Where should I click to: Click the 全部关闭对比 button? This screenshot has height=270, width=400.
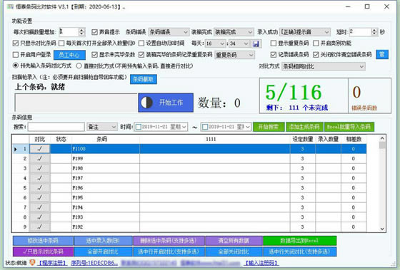point(234,251)
